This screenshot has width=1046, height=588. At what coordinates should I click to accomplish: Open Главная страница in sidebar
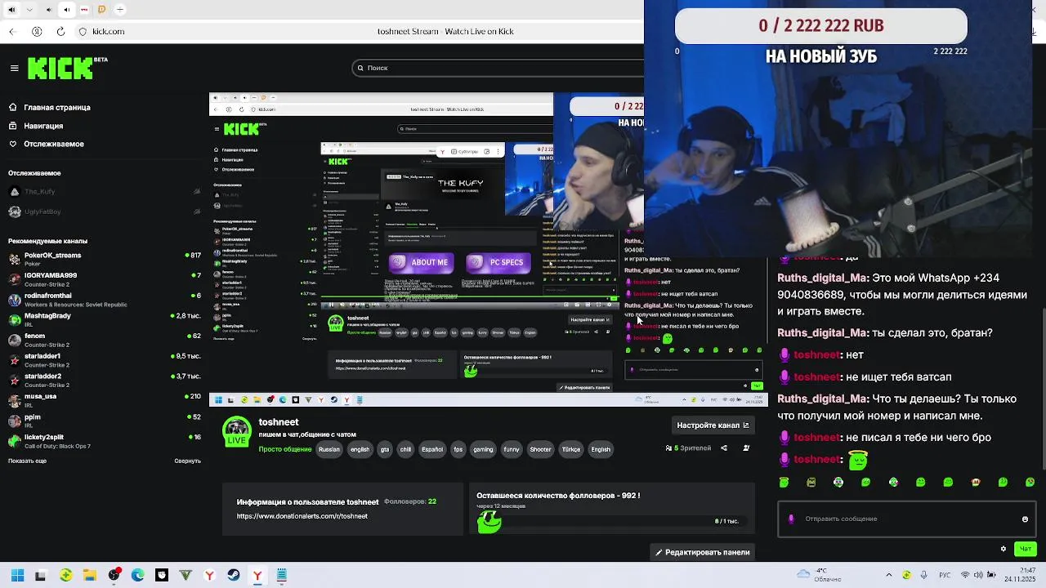tap(57, 107)
